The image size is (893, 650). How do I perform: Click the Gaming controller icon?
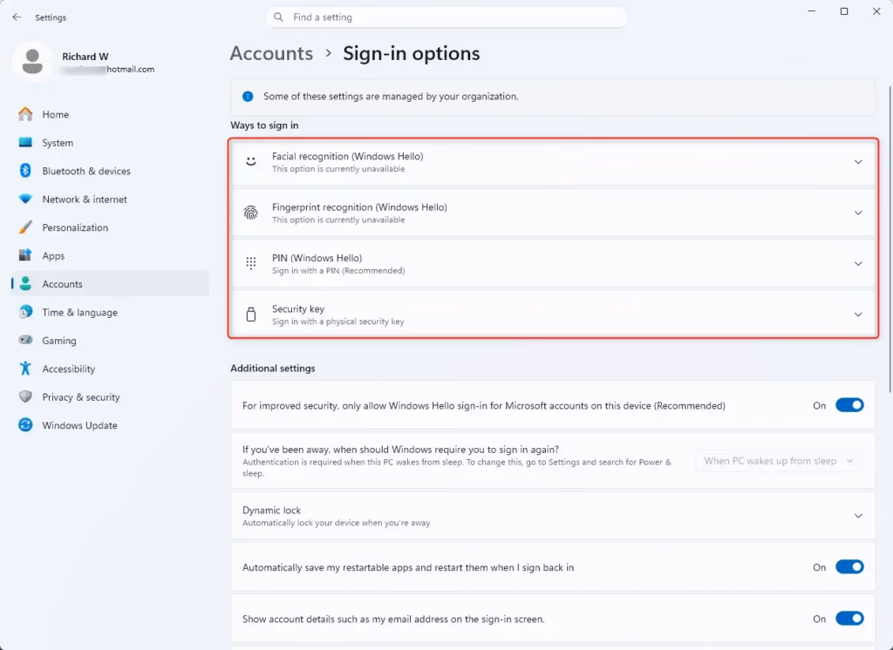(x=25, y=340)
